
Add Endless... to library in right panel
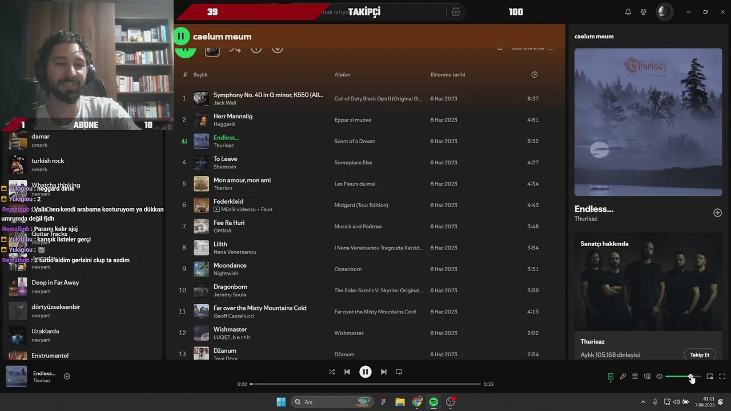[x=717, y=213]
